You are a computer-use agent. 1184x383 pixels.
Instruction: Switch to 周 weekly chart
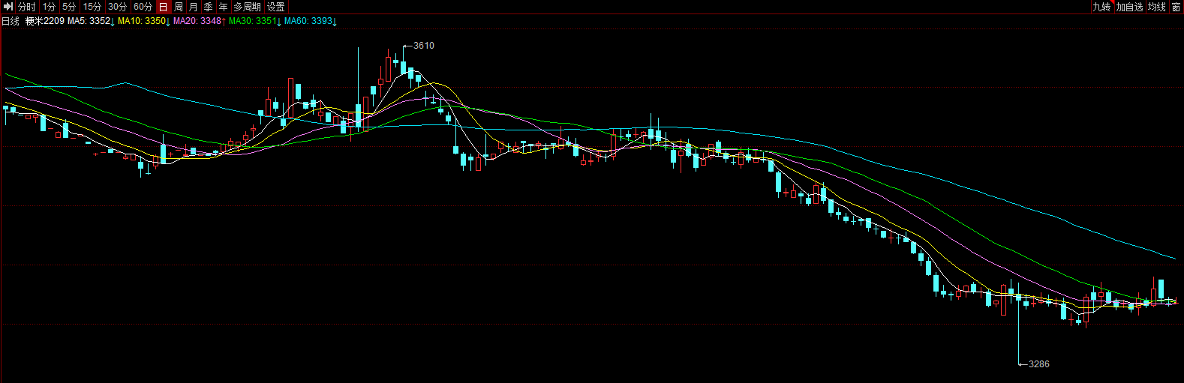point(179,7)
